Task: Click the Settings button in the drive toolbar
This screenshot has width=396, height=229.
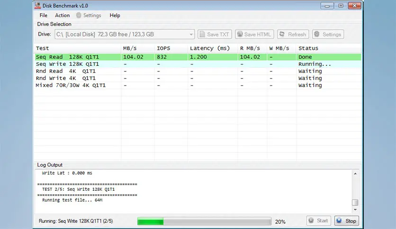Action: click(328, 34)
